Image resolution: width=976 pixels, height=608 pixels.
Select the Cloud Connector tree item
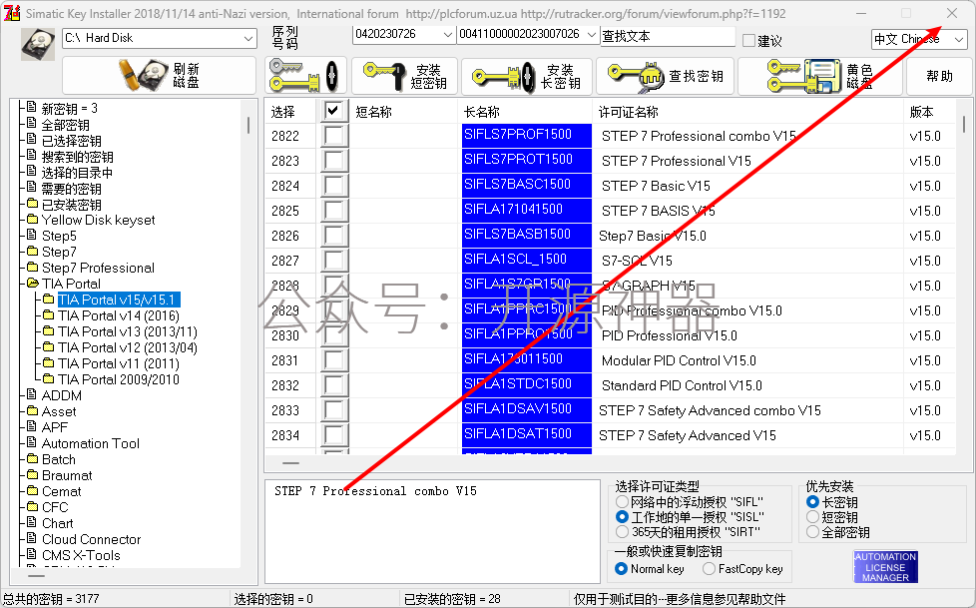[x=91, y=539]
